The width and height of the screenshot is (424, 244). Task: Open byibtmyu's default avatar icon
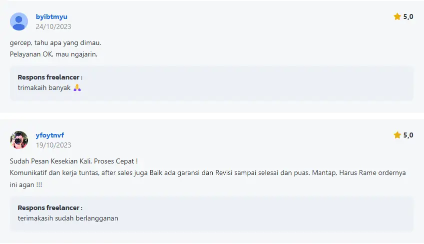click(x=19, y=21)
